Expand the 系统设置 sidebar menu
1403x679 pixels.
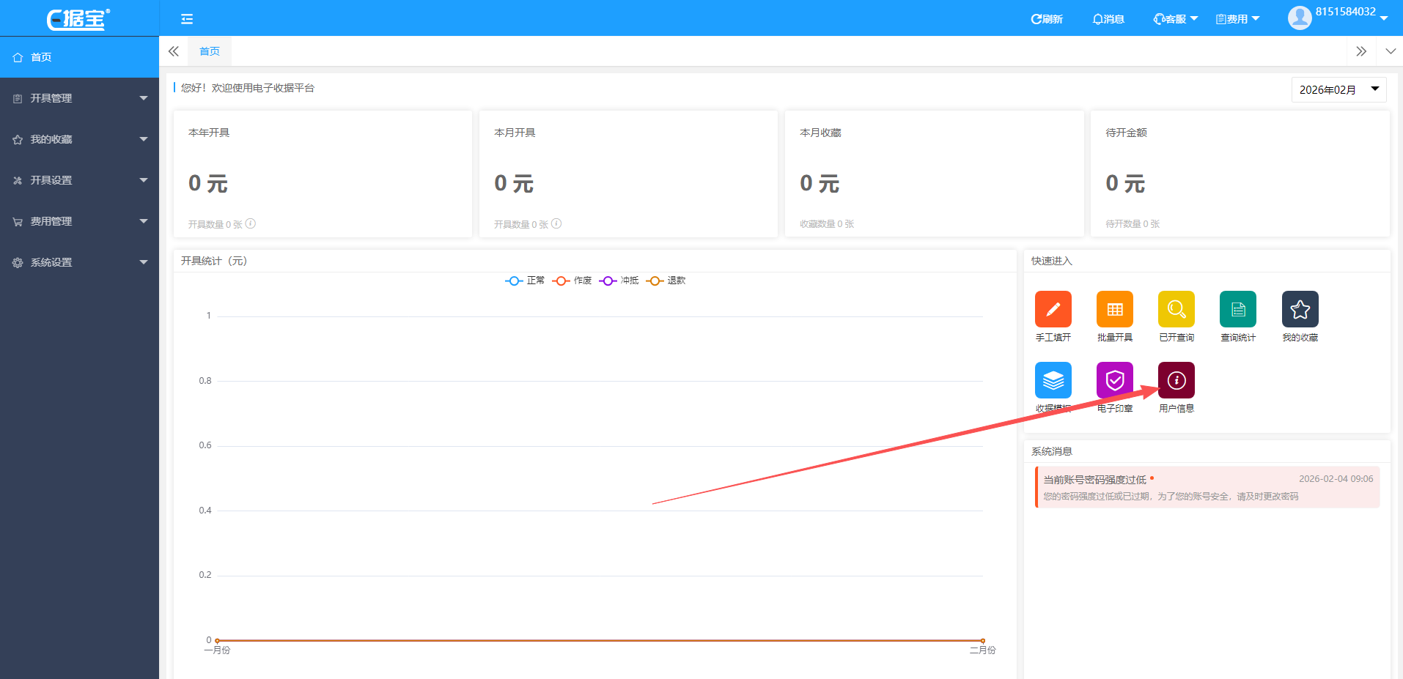click(x=79, y=262)
